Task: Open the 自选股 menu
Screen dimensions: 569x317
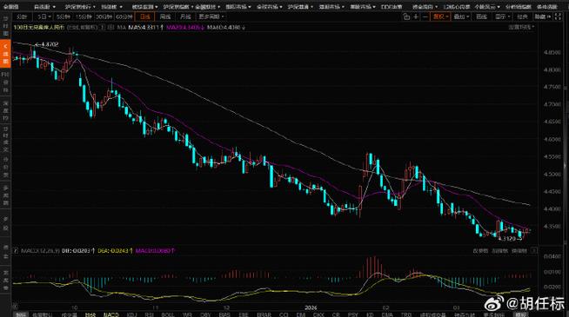Action: pos(44,7)
